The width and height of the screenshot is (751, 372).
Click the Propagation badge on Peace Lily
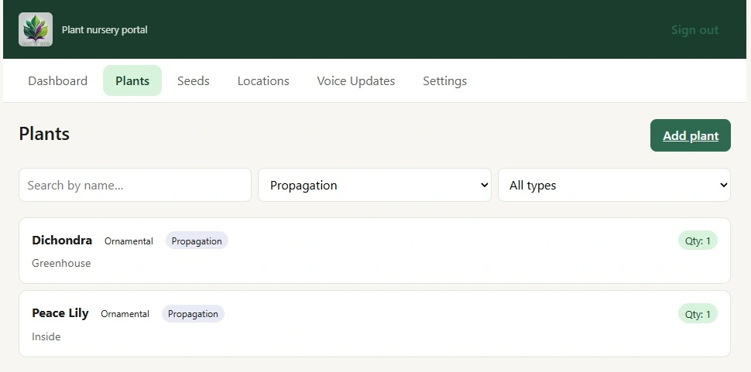(193, 314)
